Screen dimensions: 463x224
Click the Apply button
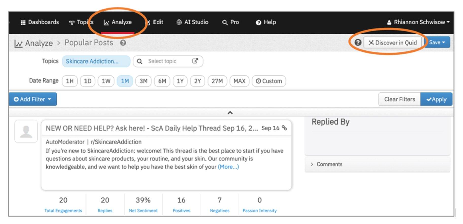(436, 99)
